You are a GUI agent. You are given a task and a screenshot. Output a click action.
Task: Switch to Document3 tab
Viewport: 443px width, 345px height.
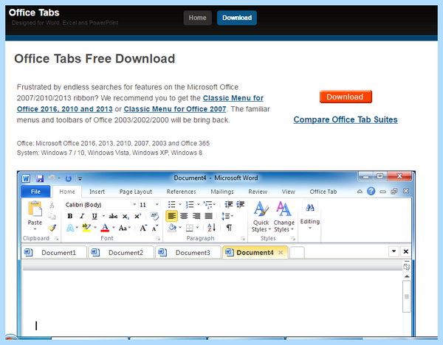tap(188, 252)
